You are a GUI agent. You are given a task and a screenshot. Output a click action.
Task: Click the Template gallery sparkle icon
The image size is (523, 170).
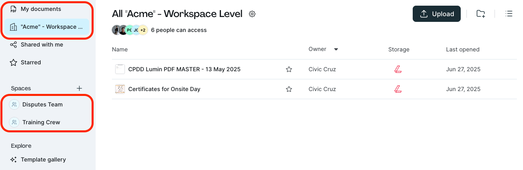tap(13, 159)
